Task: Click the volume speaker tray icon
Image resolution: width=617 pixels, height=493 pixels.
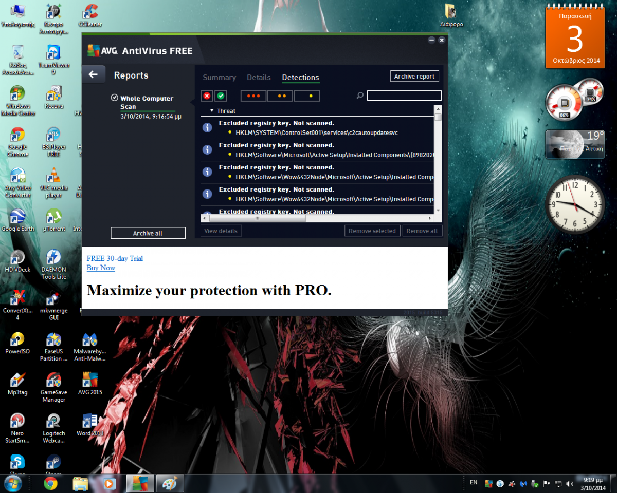Action: point(569,483)
